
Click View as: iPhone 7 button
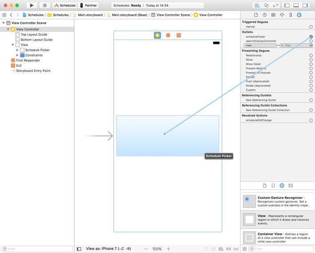(106, 249)
